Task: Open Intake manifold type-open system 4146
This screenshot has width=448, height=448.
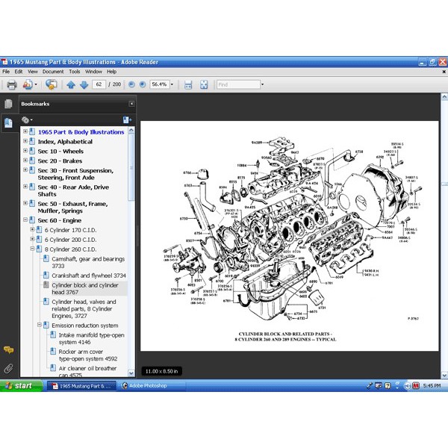Action: (x=91, y=338)
